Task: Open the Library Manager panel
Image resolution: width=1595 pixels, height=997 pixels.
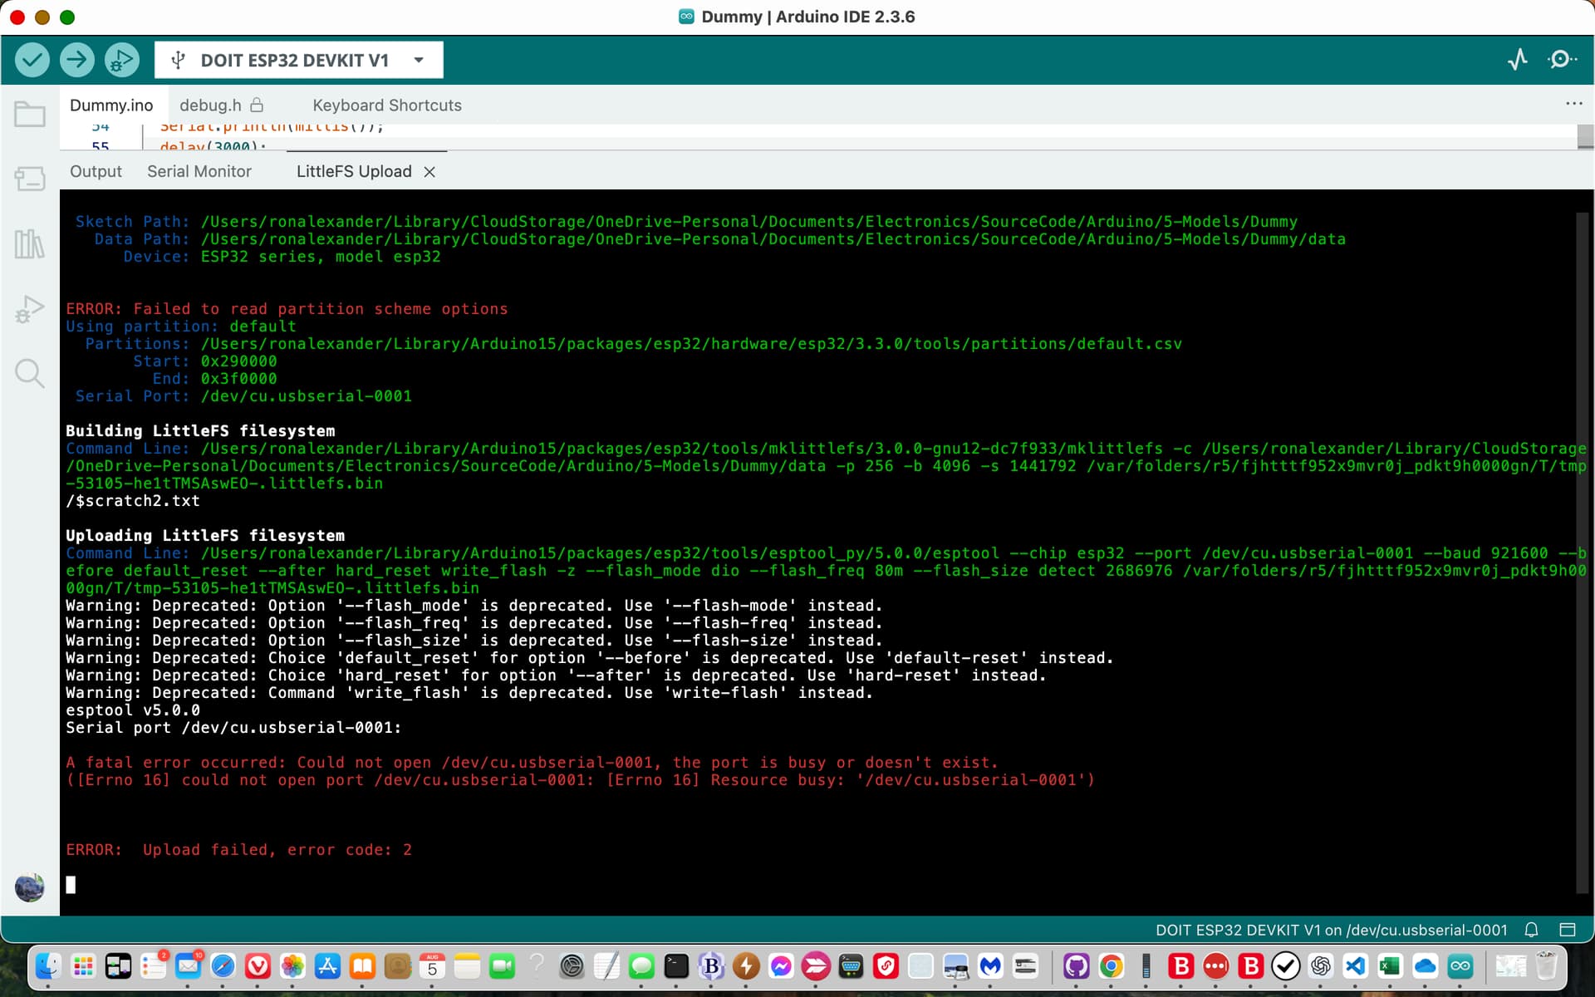Action: point(30,243)
